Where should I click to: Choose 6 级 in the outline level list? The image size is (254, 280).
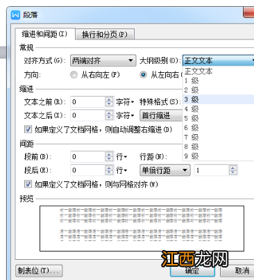pos(218,128)
